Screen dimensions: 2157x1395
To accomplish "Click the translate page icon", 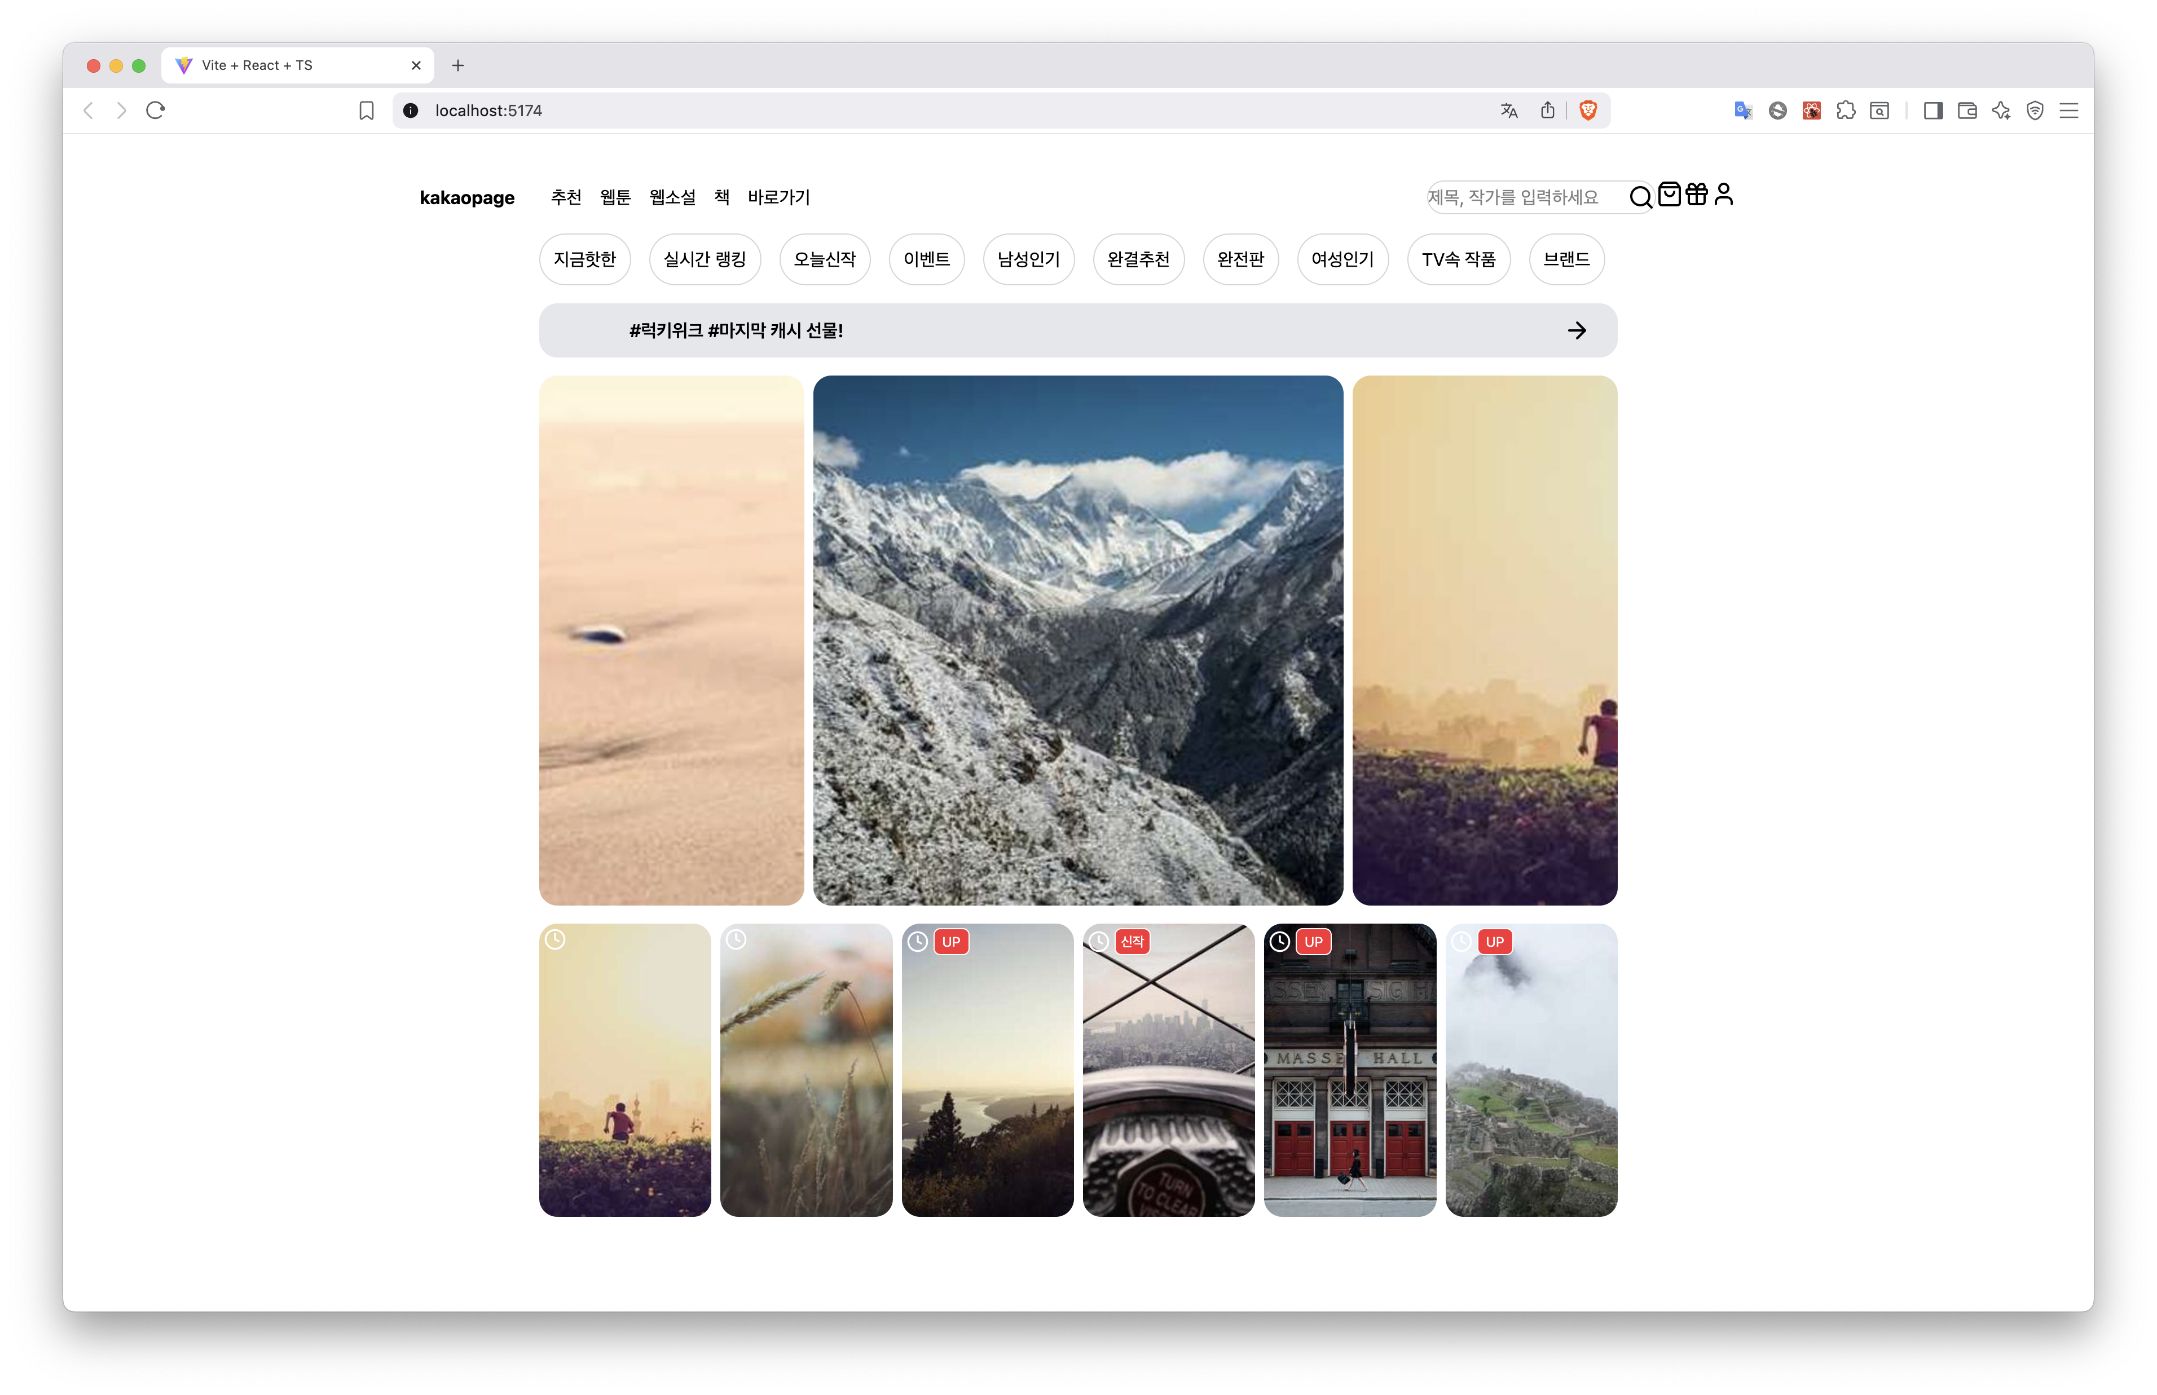I will 1508,111.
